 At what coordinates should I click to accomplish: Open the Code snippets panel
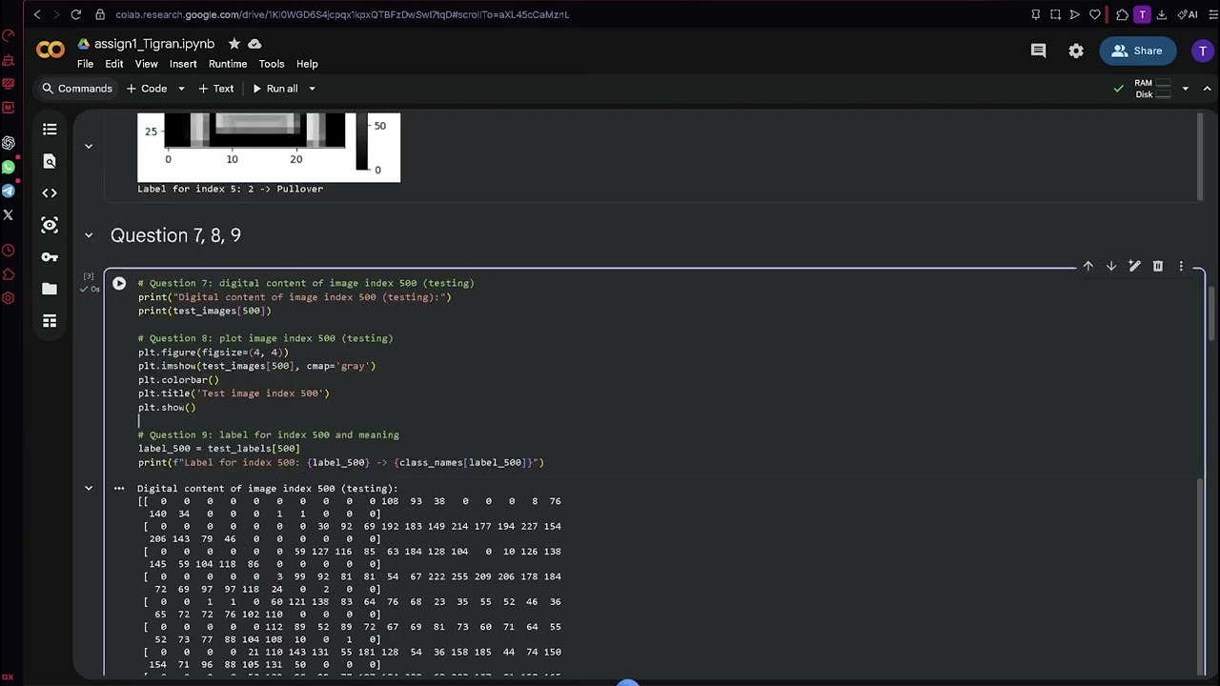(50, 193)
